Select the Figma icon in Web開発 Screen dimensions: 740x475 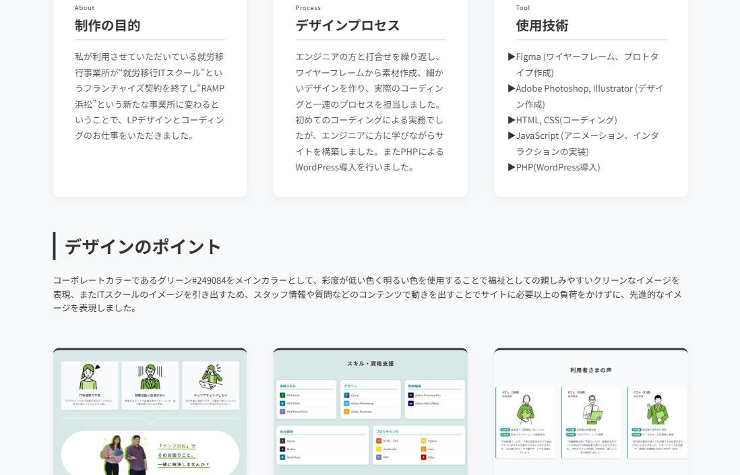(282, 441)
